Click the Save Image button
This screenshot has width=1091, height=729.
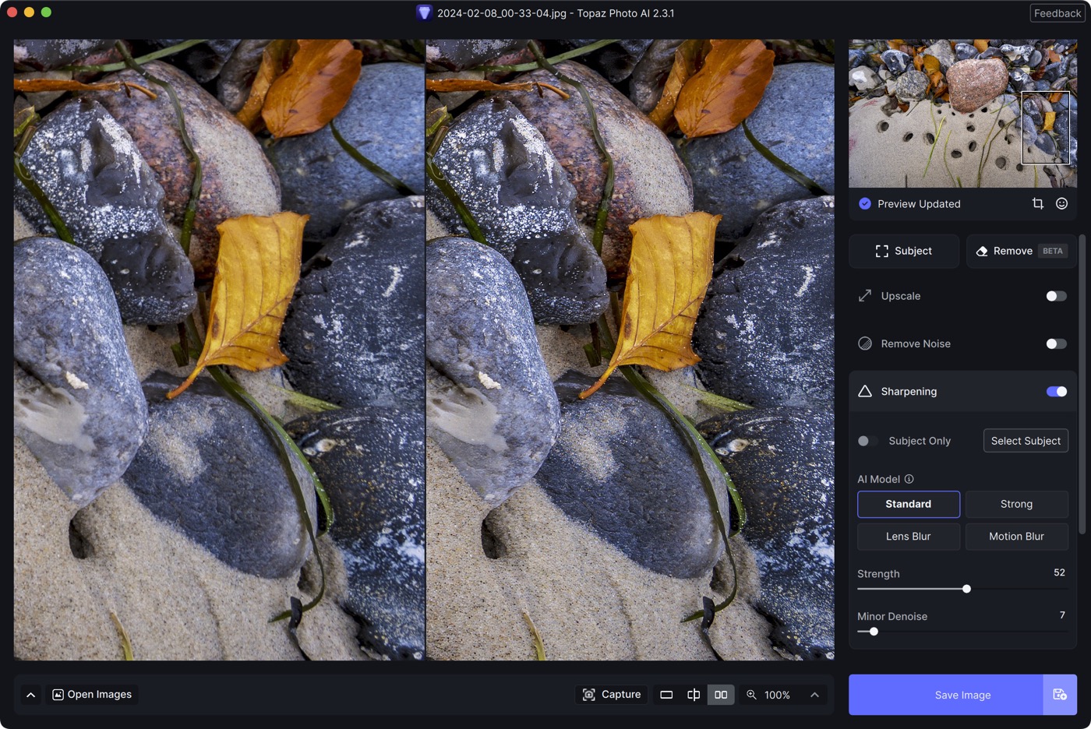tap(946, 695)
